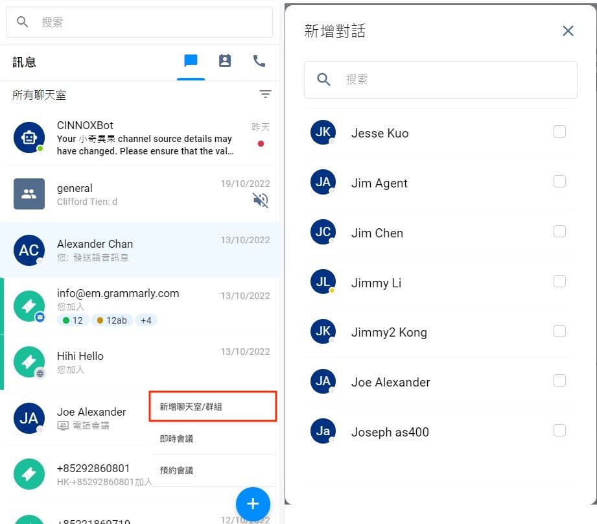The width and height of the screenshot is (597, 524).
Task: Click the general group avatar icon
Action: coord(29,194)
